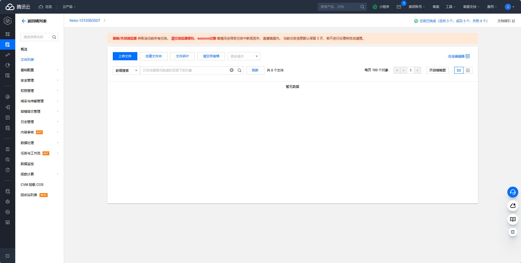Open the 费用 dropdown menu
Screen dimensions: 521x263
[x=492, y=7]
